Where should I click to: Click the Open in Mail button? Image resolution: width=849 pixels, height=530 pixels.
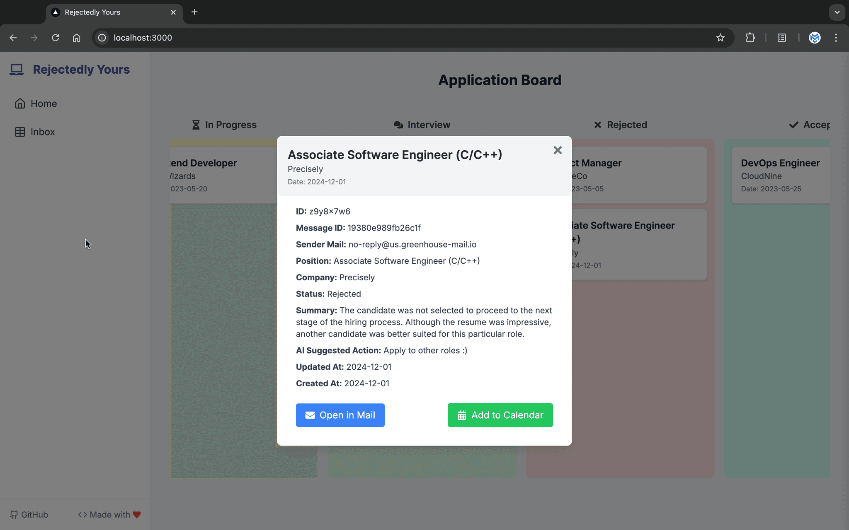(340, 415)
